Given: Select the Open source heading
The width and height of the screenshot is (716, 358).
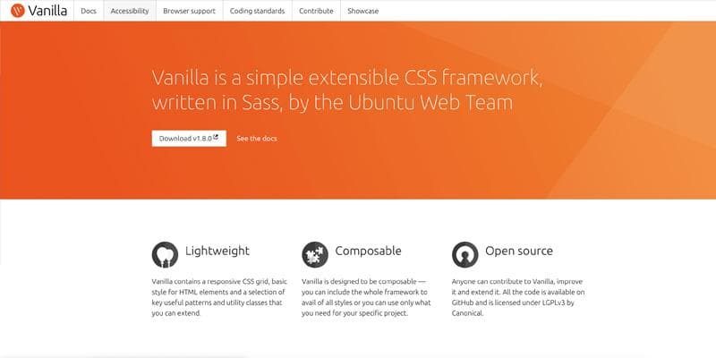Looking at the screenshot, I should [x=519, y=251].
